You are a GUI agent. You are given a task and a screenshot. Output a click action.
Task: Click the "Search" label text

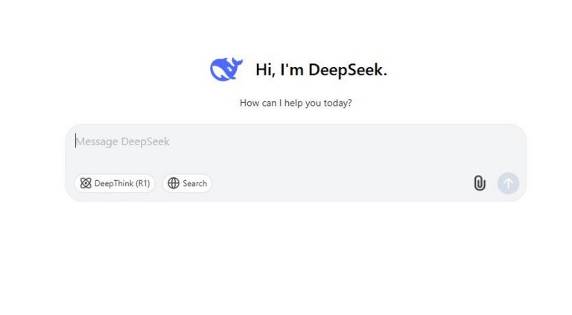(195, 183)
